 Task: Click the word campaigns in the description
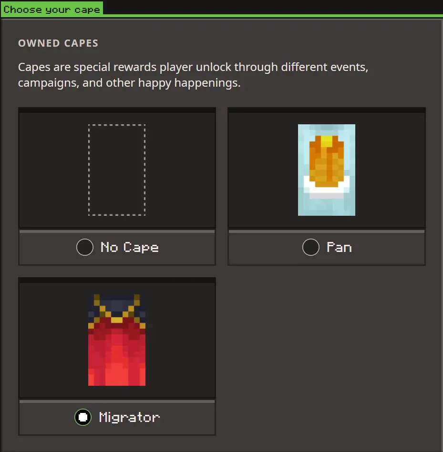click(x=49, y=83)
